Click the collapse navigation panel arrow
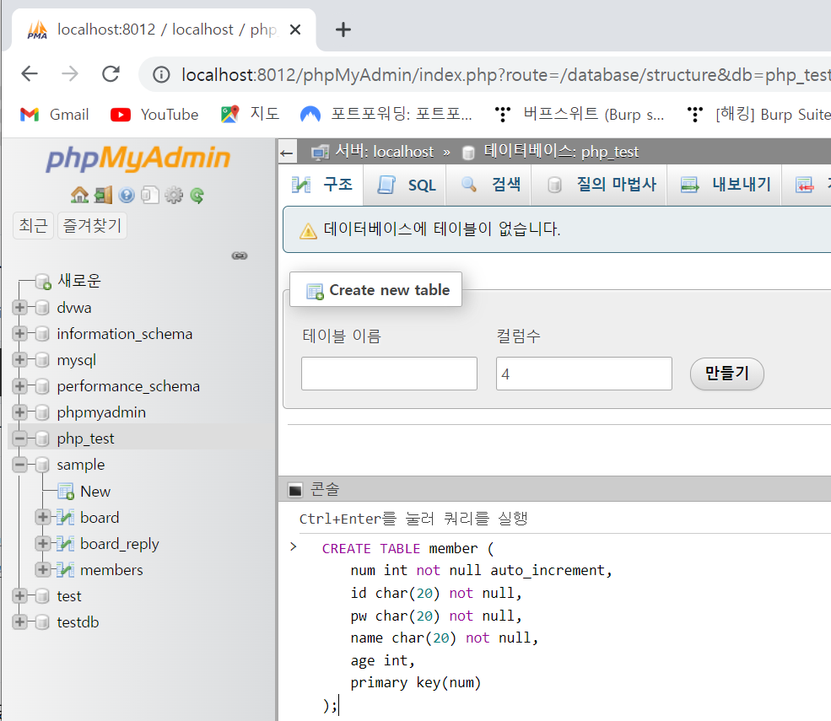This screenshot has width=831, height=721. [x=287, y=153]
